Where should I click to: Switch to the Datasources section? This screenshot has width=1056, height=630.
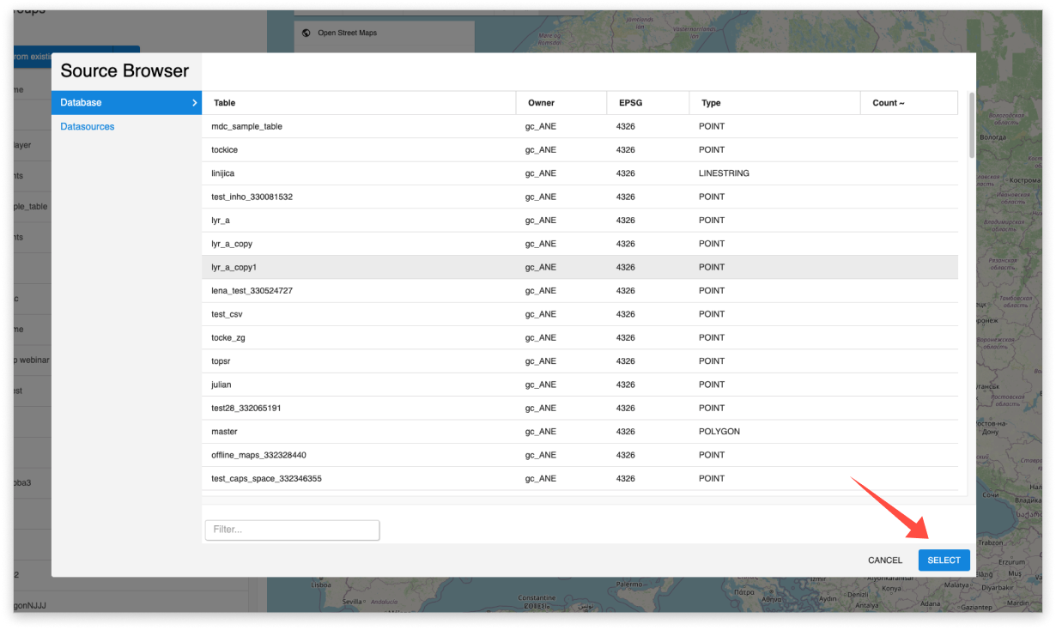pos(88,125)
